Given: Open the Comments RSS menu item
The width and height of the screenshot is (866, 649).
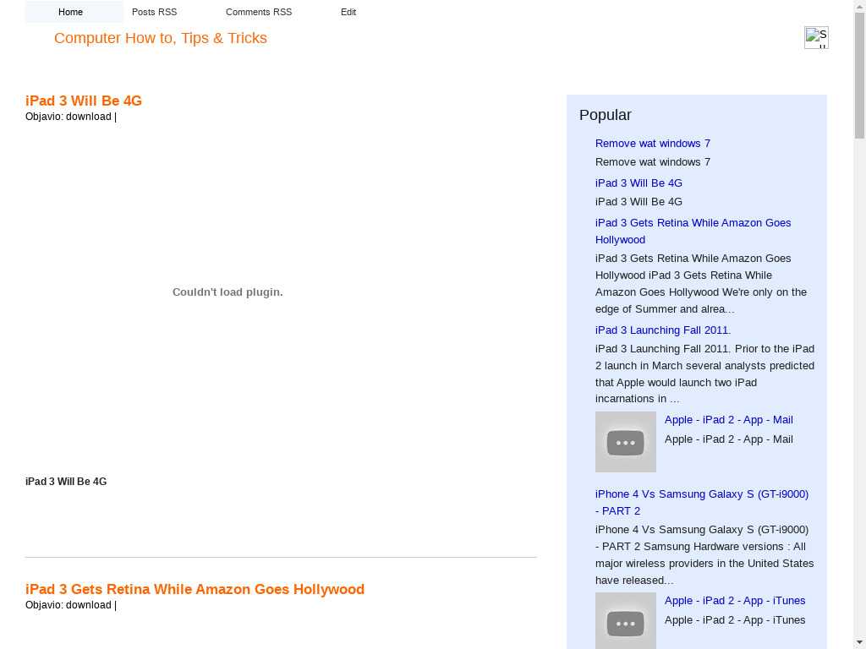Looking at the screenshot, I should click(x=259, y=12).
